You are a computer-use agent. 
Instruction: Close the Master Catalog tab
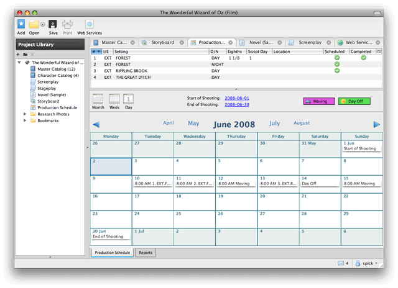[x=132, y=43]
